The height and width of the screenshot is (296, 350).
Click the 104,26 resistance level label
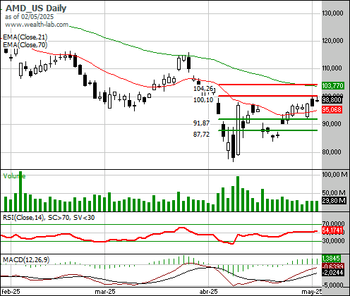pyautogui.click(x=203, y=89)
